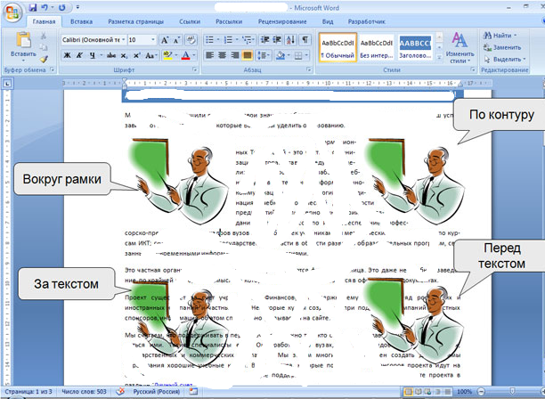Save the document from Quick Access
The image size is (545, 399).
pos(33,7)
